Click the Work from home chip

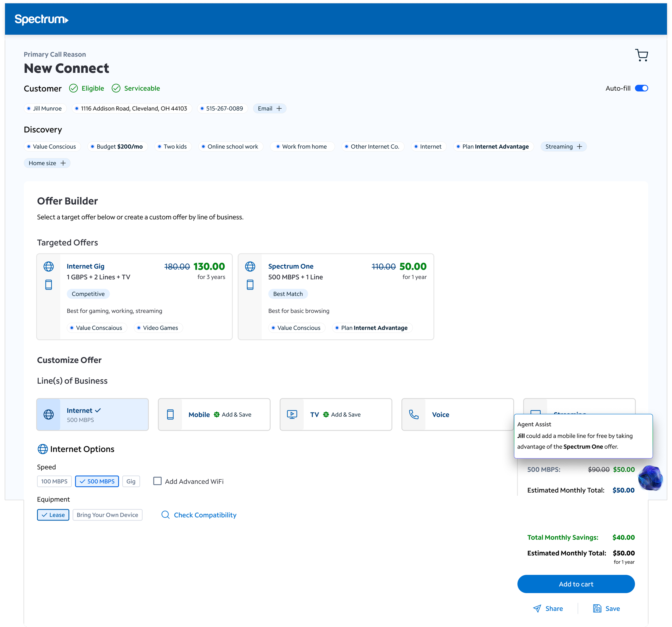(302, 147)
